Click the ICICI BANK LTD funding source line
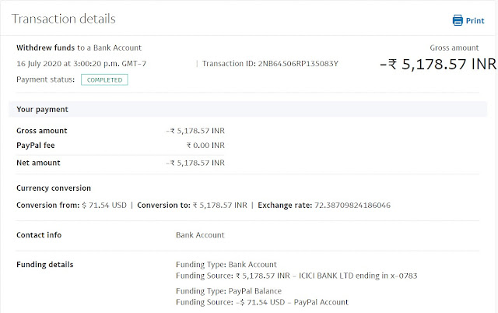 [296, 276]
